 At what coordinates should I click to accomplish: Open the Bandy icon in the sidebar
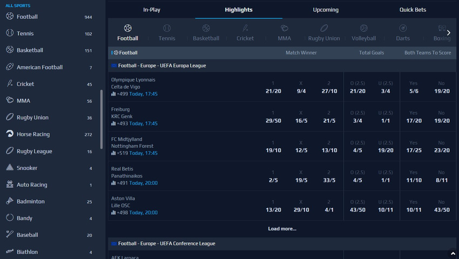click(x=10, y=217)
